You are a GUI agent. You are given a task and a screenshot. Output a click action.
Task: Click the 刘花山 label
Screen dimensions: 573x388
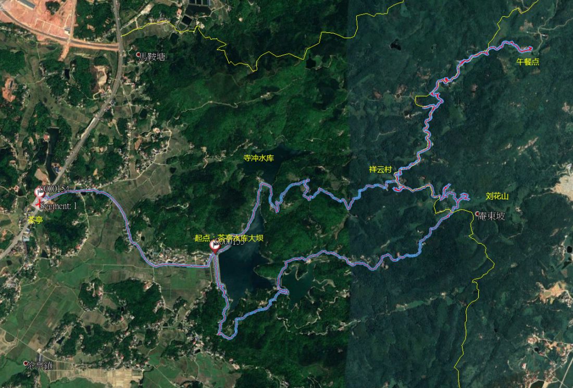point(497,196)
